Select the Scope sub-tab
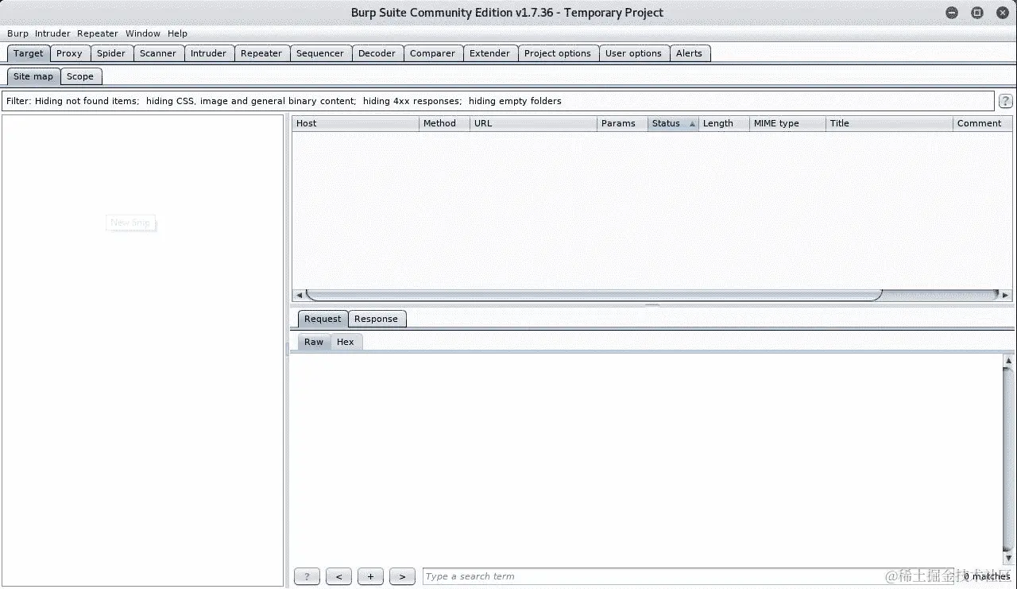This screenshot has width=1017, height=589. point(80,76)
